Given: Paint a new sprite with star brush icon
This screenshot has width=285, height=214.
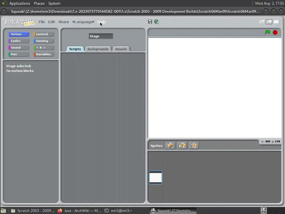Looking at the screenshot, I should tap(170, 145).
